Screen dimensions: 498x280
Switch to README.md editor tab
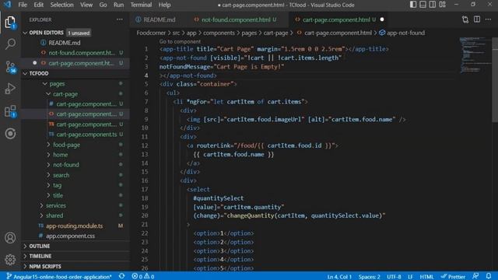[156, 19]
